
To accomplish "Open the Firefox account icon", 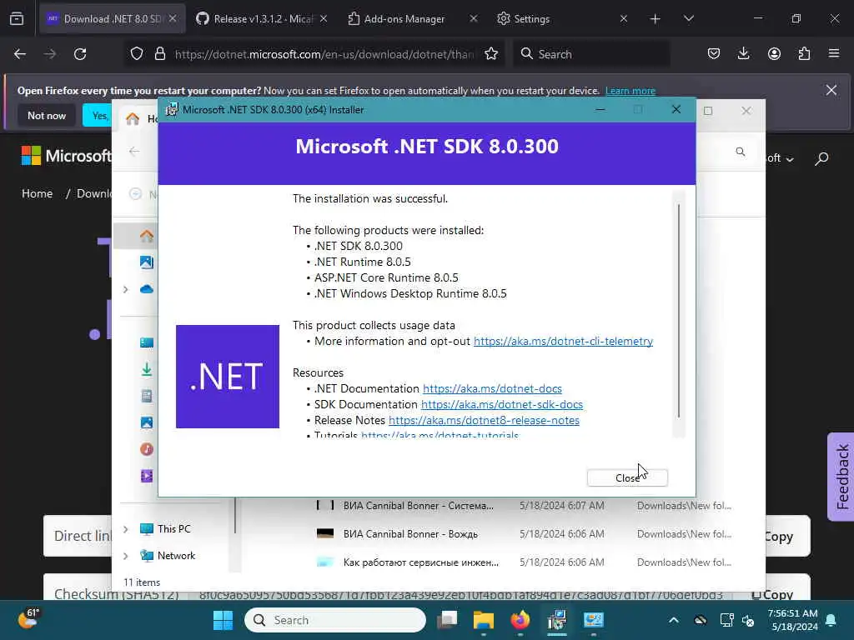I will click(x=774, y=54).
